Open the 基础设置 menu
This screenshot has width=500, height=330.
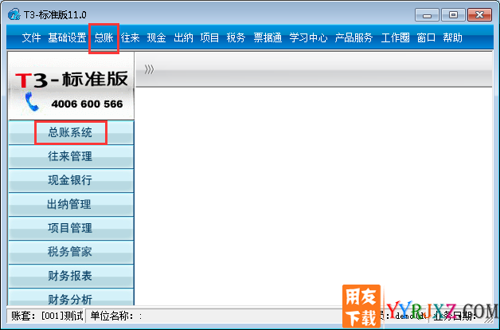click(67, 38)
